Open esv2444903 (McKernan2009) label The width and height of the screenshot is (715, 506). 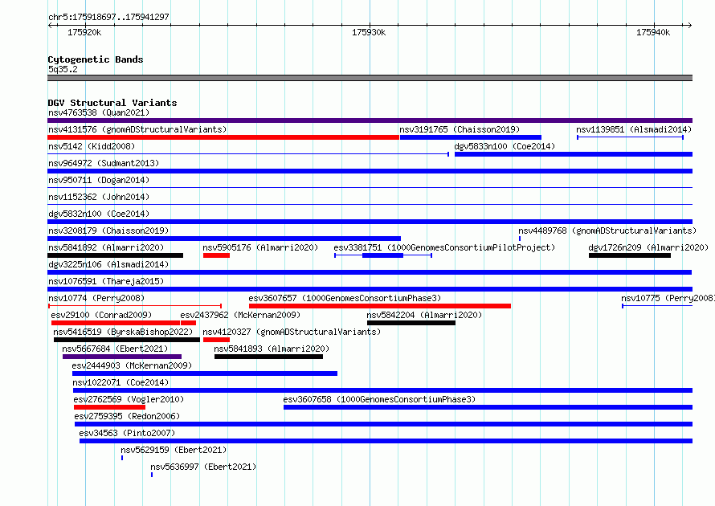click(x=132, y=365)
